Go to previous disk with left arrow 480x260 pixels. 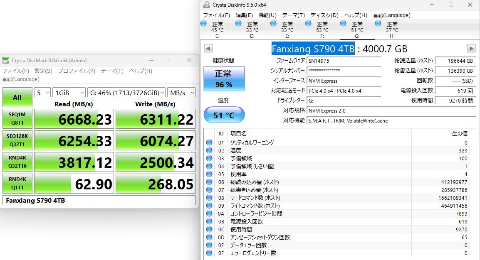pyautogui.click(x=208, y=48)
